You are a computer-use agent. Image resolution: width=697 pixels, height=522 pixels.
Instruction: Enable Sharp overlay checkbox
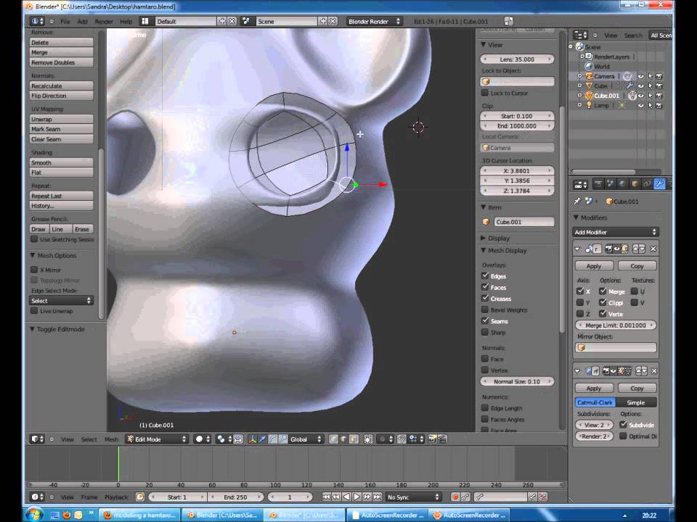tap(485, 332)
